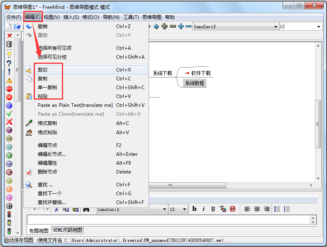Viewport: 327px width, 247px height.
Task: Click the red remove formatting icon
Action: 233,209
